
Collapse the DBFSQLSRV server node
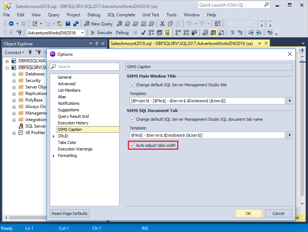[x=7, y=68]
